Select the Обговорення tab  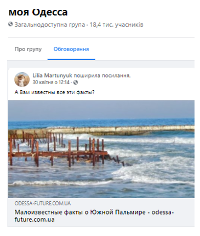[71, 49]
